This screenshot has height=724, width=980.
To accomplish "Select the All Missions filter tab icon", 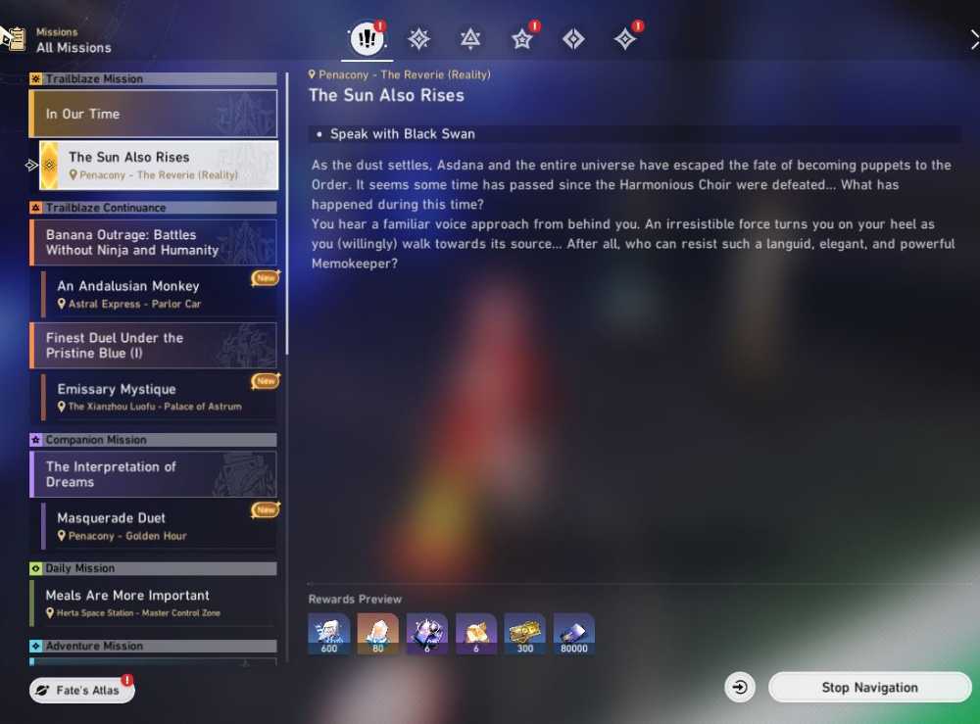I will pyautogui.click(x=367, y=39).
